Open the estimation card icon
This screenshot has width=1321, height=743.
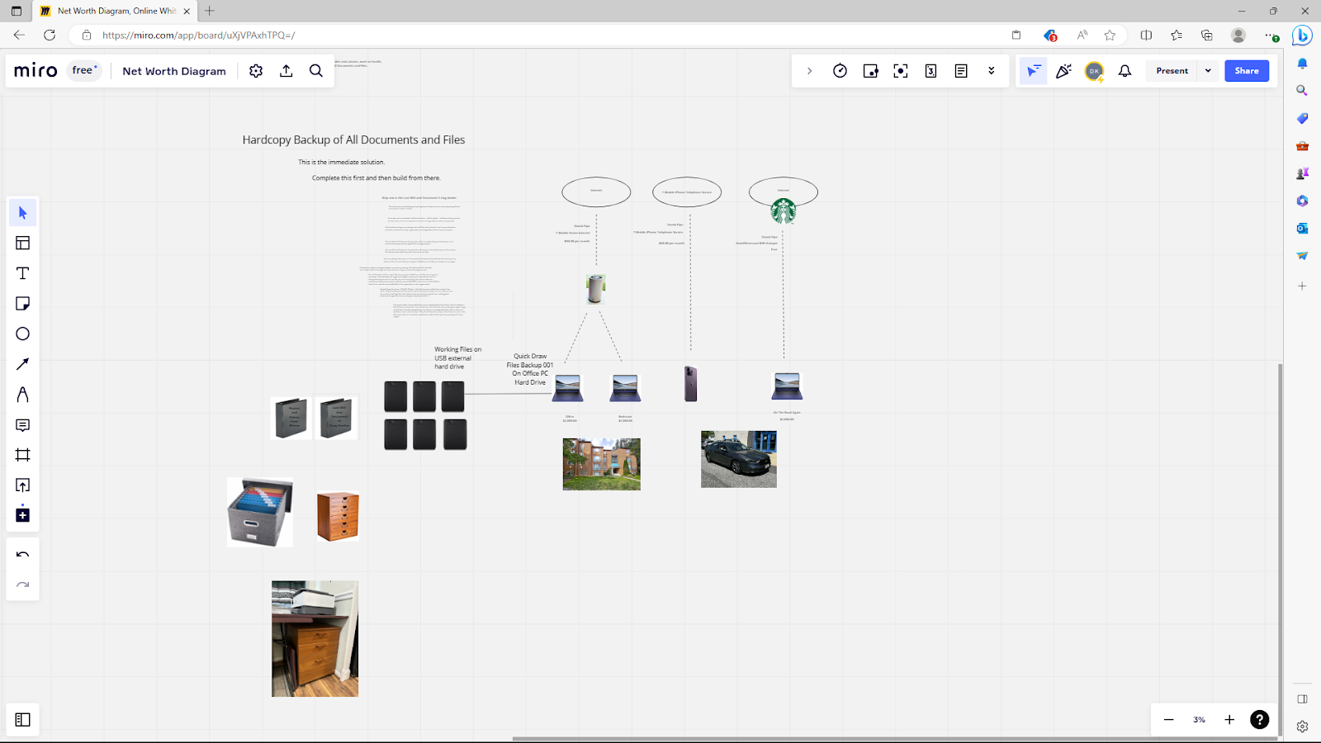pos(930,71)
